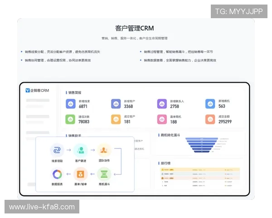Screen dimensions: 272x218
Task: Click the third orange leaderboard row
Action: tap(200, 178)
